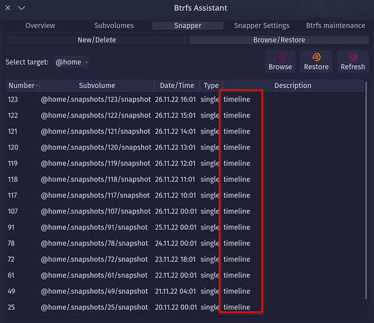Screen dimensions: 374x323
Task: Click the Browse folder icon
Action: pos(281,57)
